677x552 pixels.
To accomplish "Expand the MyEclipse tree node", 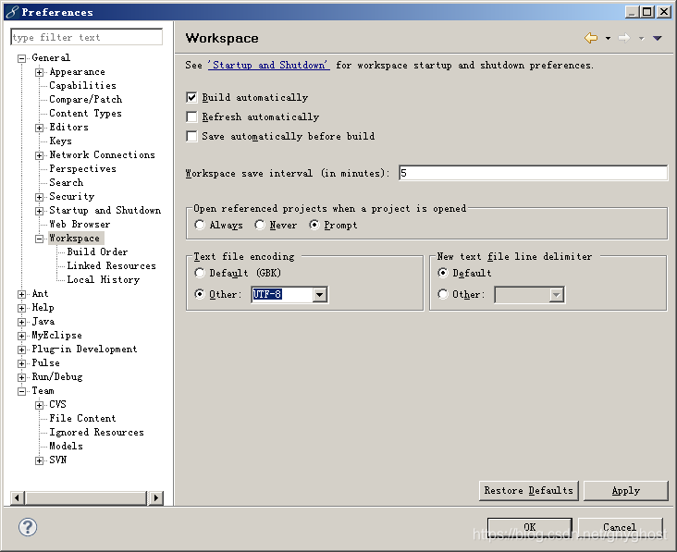I will coord(21,336).
